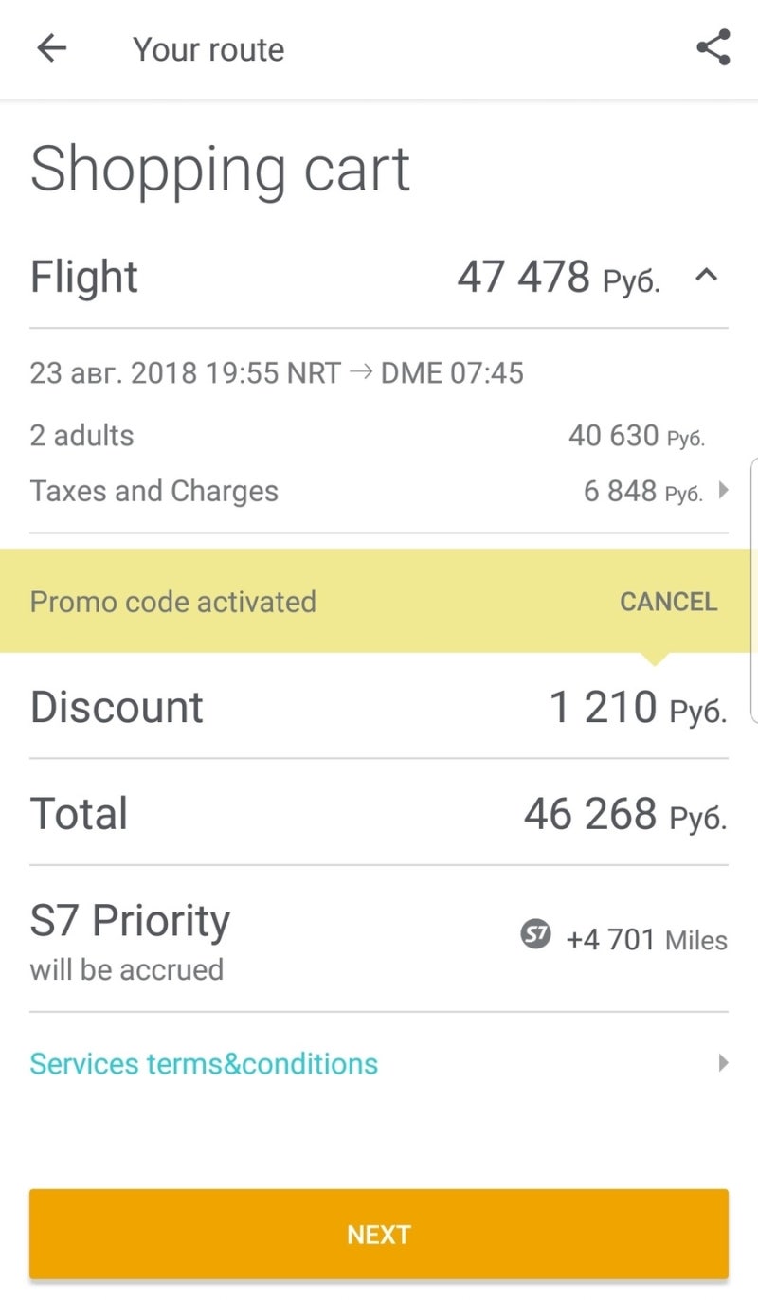Tap the Your route title
The width and height of the screenshot is (758, 1300).
coord(208,49)
